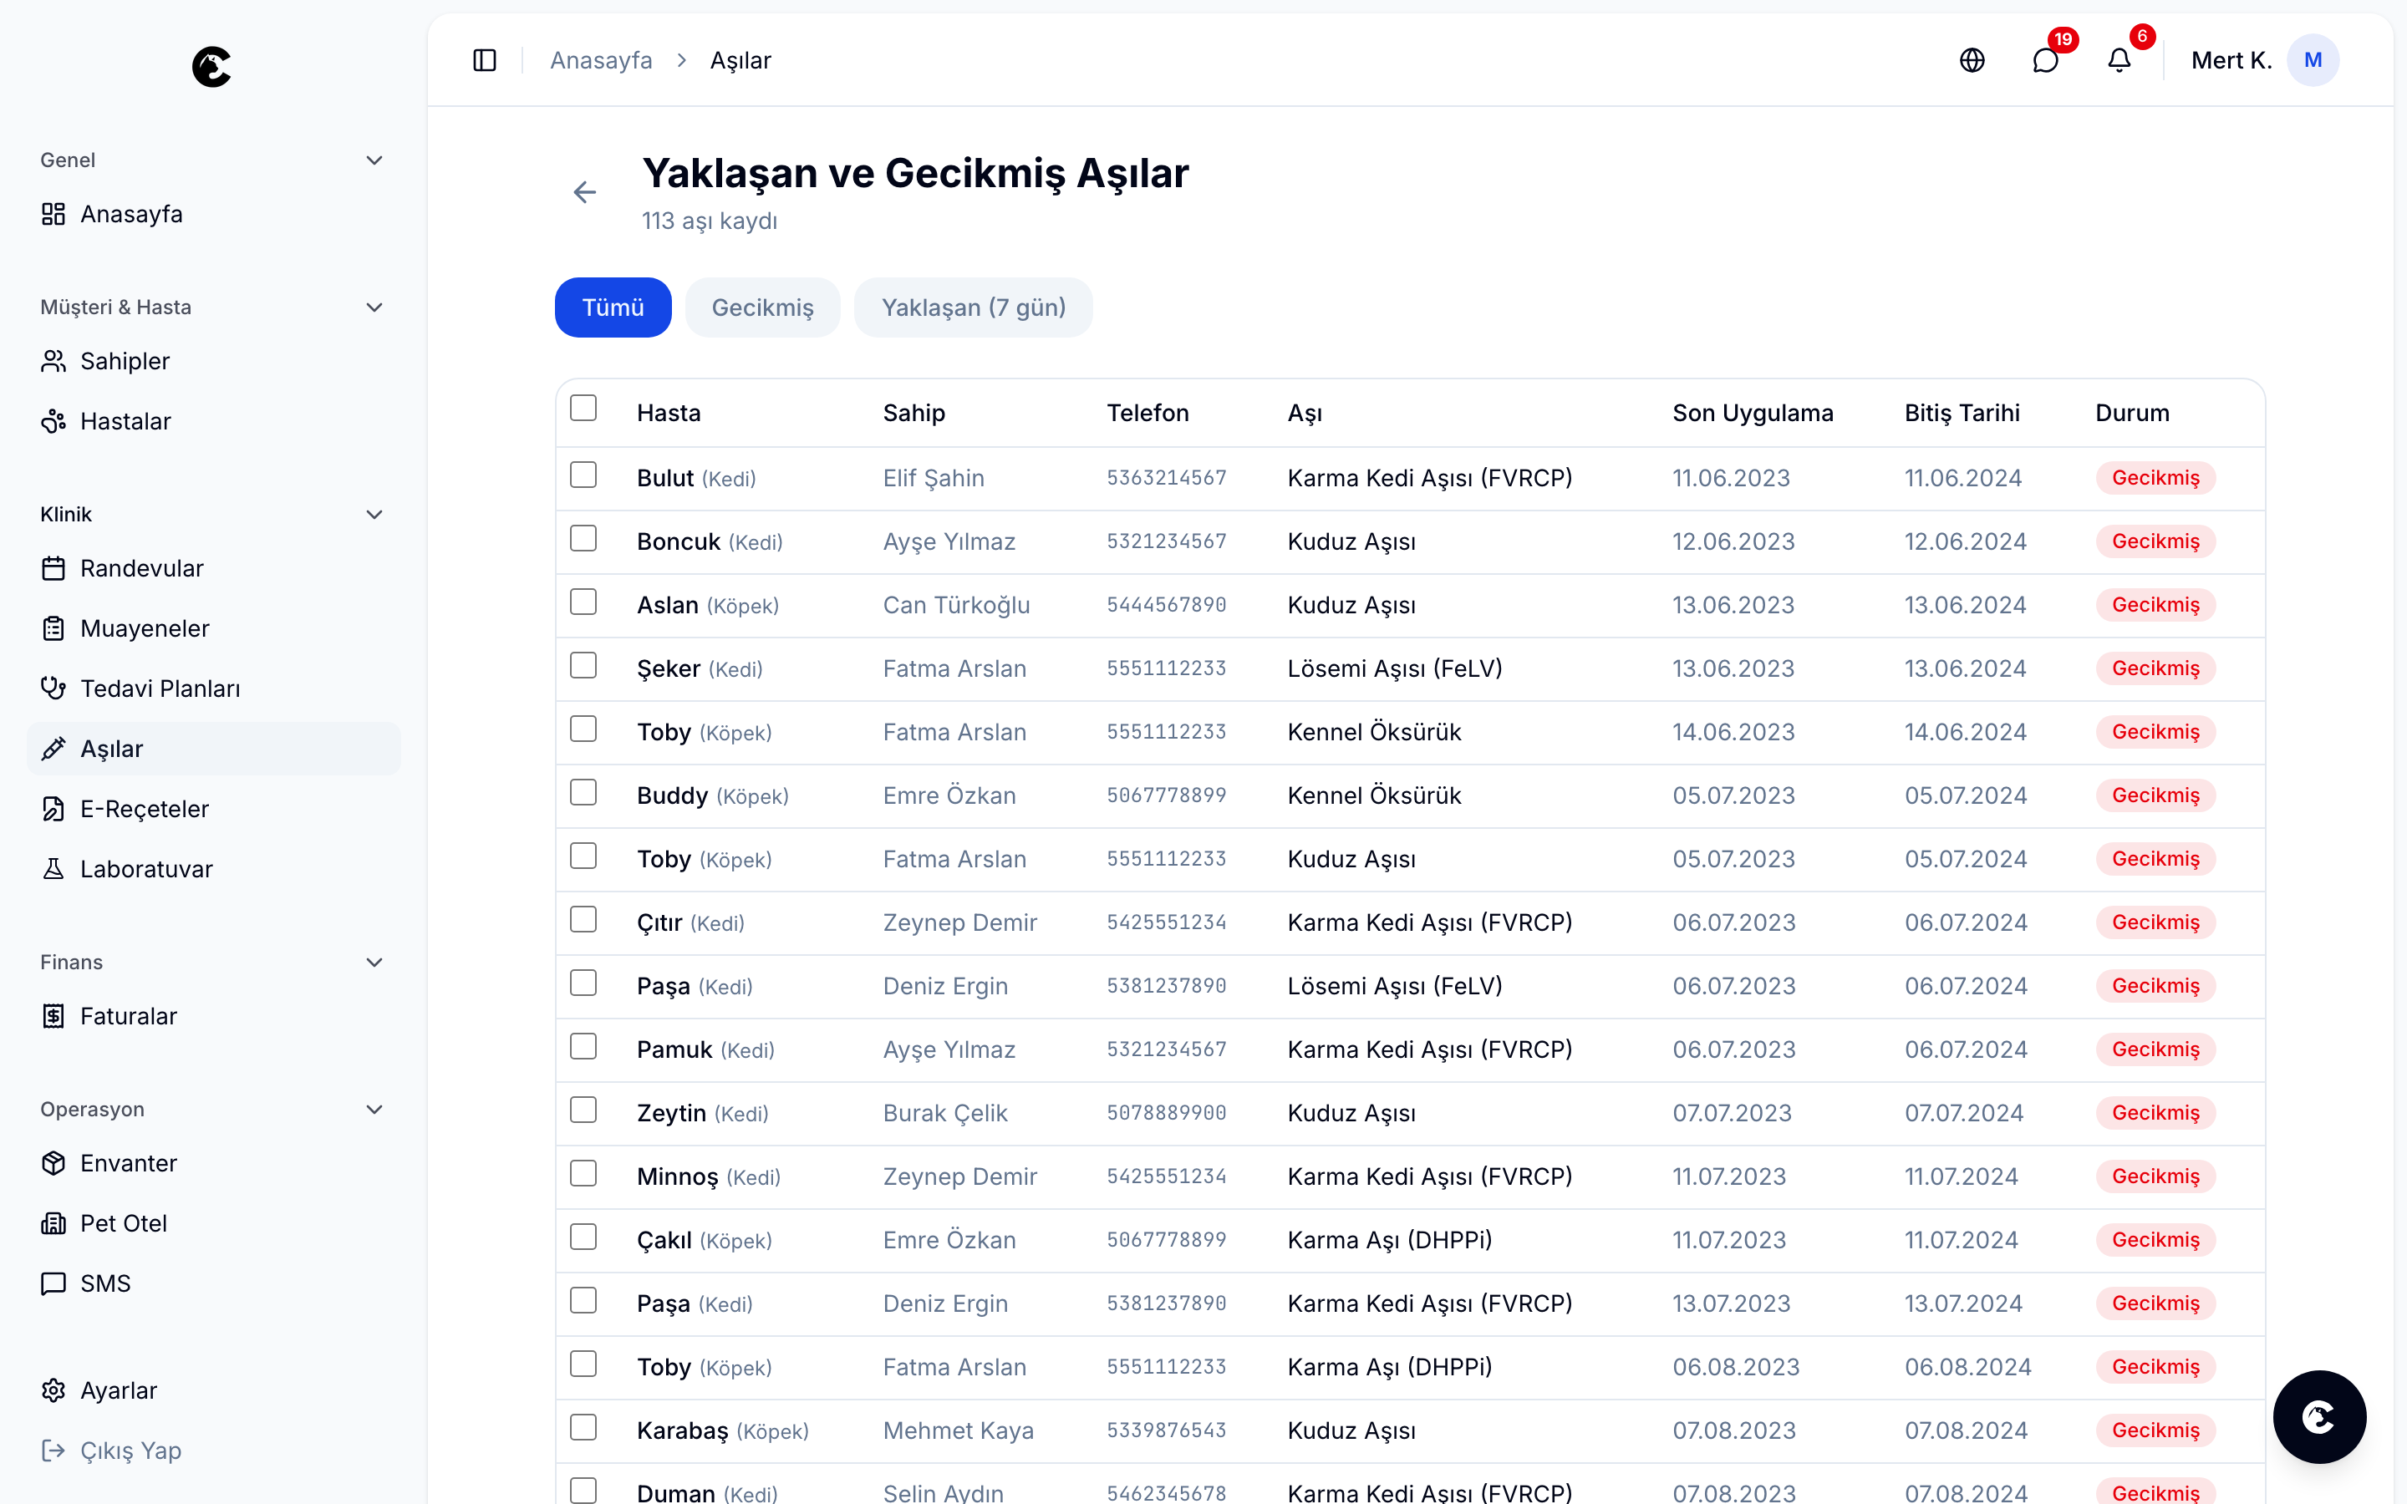Click the Kennel Öksürük cell for Buddy
The width and height of the screenshot is (2407, 1504).
pyautogui.click(x=1375, y=795)
